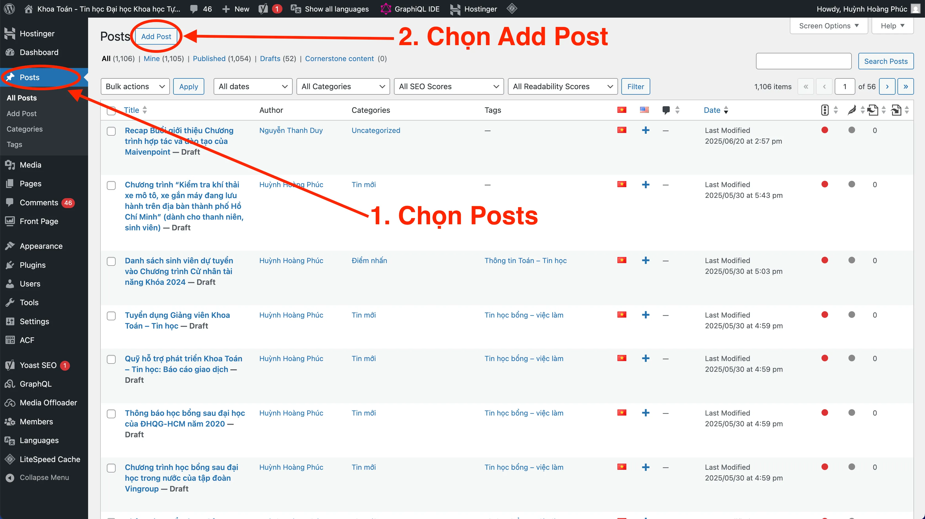
Task: Click the Vietnamese flag column header
Action: (622, 110)
